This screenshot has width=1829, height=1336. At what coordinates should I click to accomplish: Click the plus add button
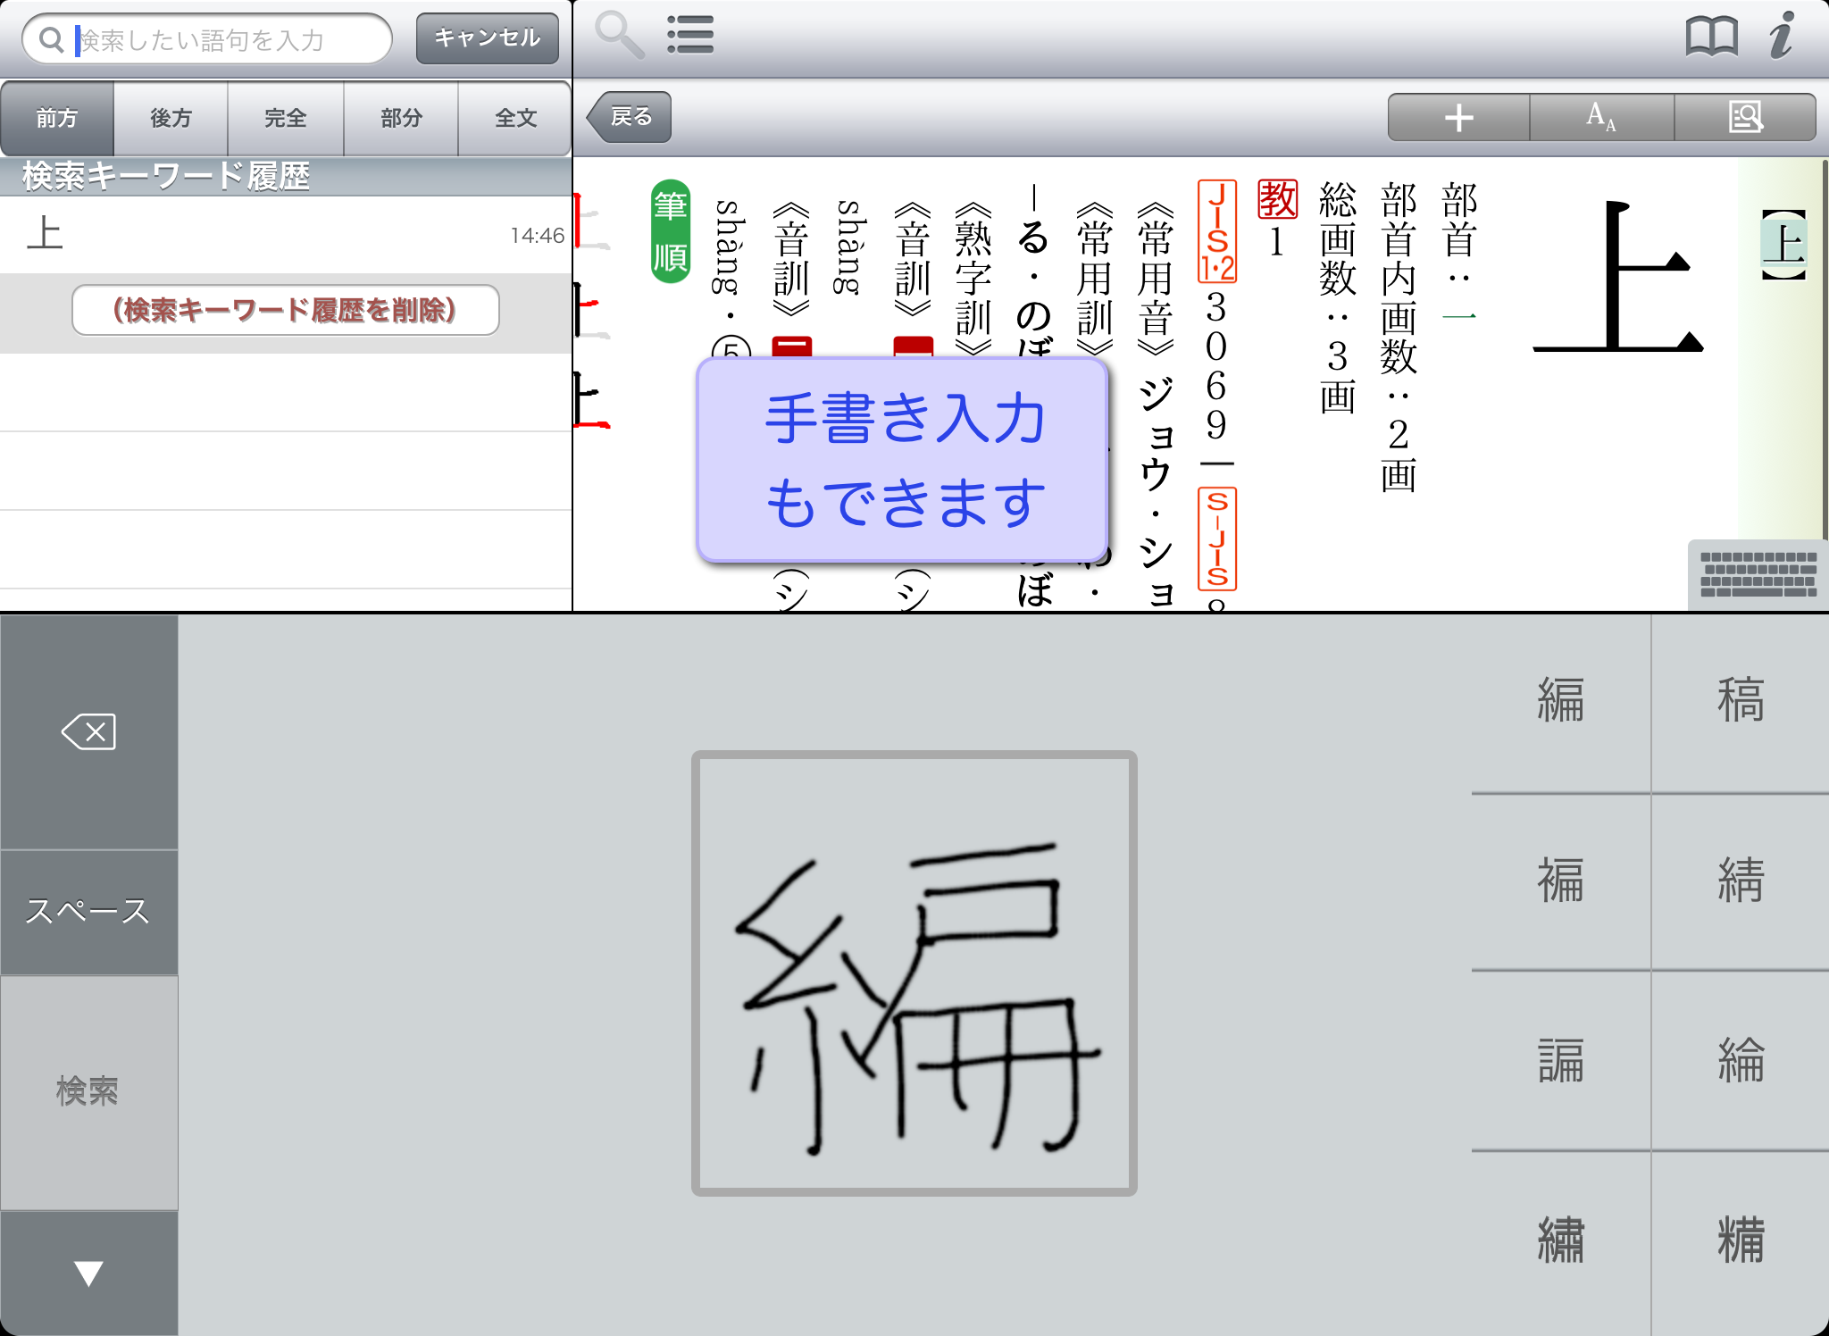(x=1458, y=117)
